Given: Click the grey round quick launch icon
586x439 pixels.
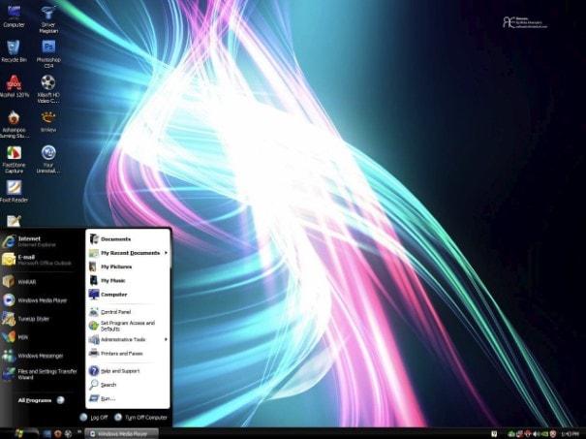Looking at the screenshot, I should [x=68, y=434].
